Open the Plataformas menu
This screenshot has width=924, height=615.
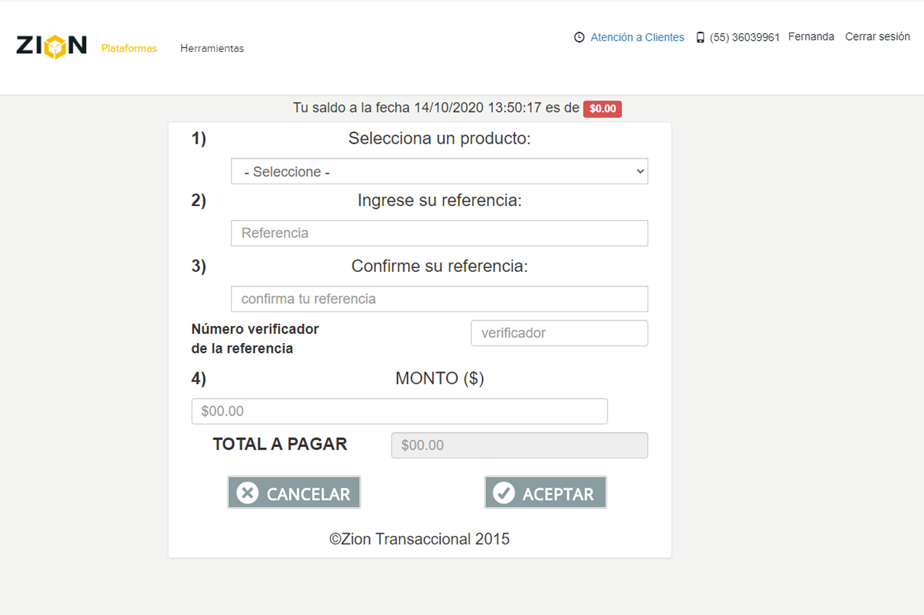click(129, 49)
